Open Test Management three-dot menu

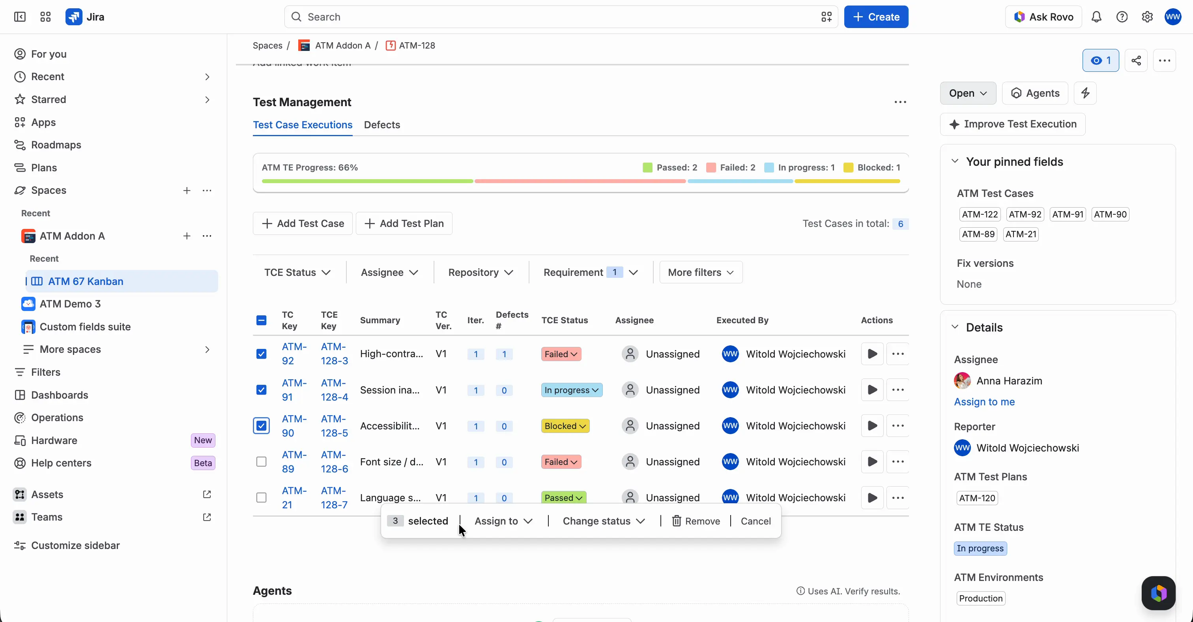(900, 102)
